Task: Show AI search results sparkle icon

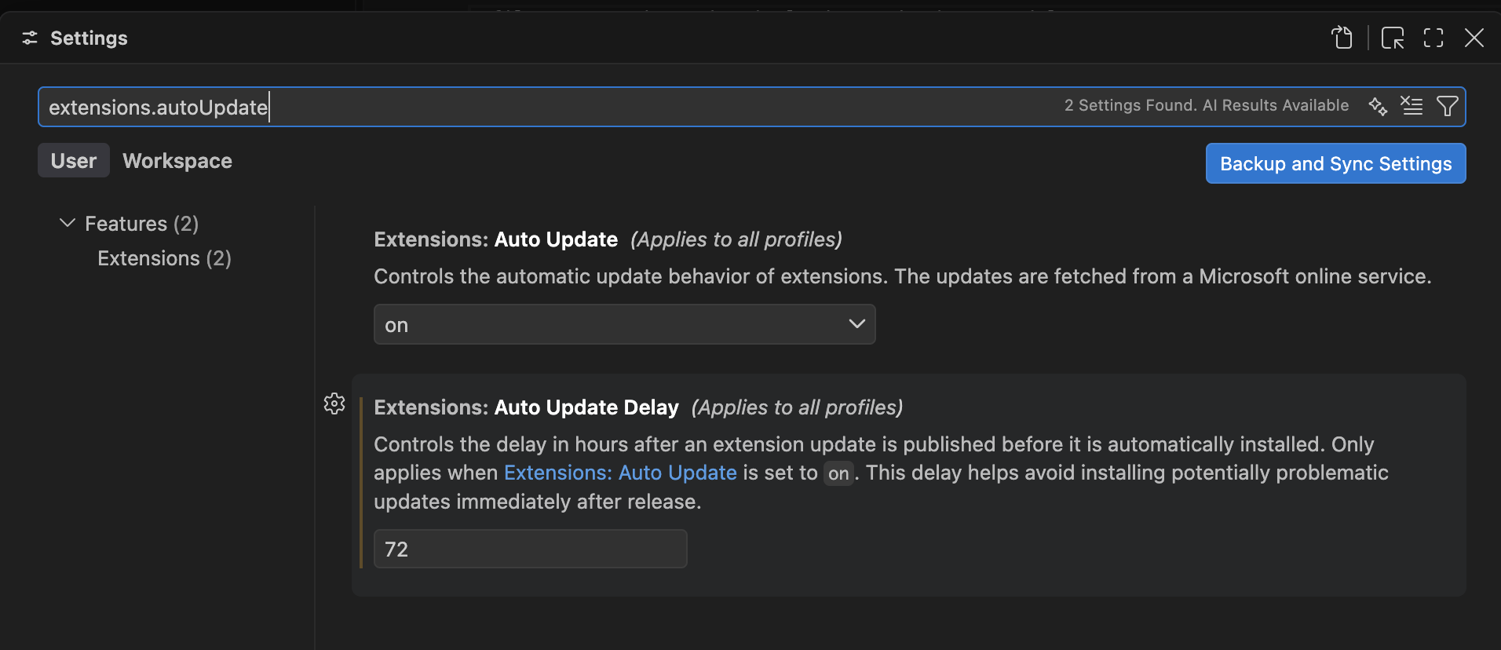Action: coord(1378,106)
